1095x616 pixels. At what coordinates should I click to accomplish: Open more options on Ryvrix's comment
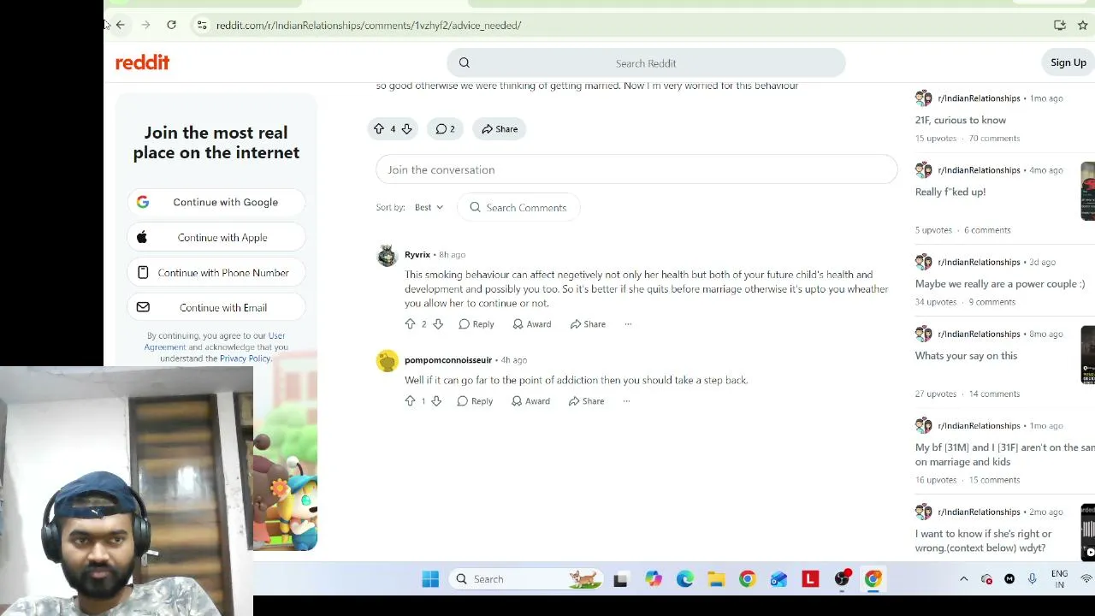pyautogui.click(x=628, y=324)
